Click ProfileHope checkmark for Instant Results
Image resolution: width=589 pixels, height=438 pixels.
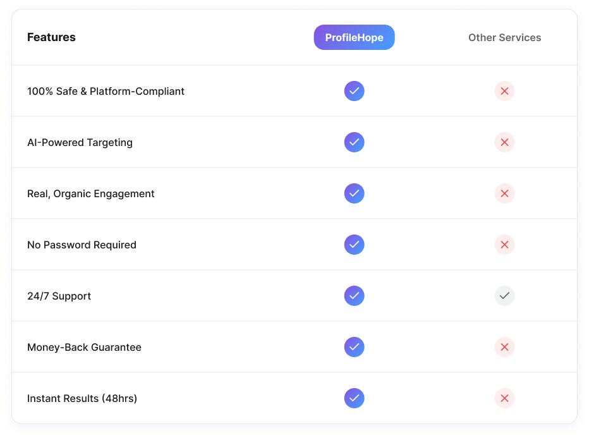[x=354, y=398]
